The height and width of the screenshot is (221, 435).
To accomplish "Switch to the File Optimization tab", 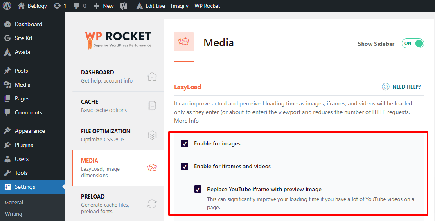I will click(118, 135).
